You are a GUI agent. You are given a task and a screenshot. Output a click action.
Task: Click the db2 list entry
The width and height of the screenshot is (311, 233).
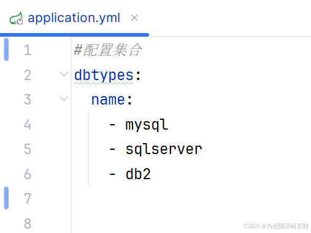click(x=138, y=174)
